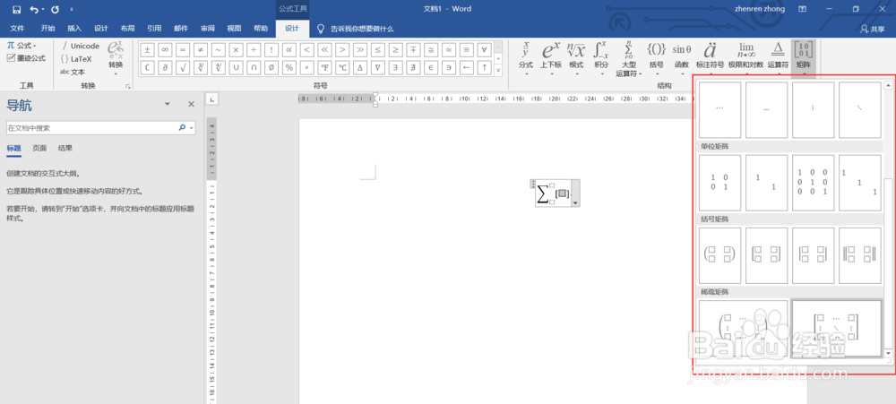Insert the for-all ∀ symbol
This screenshot has width=896, height=404.
484,49
